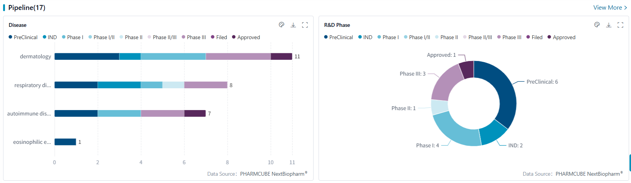631x183 pixels.
Task: Toggle IND legend in R&D Phase chart
Action: click(x=365, y=37)
